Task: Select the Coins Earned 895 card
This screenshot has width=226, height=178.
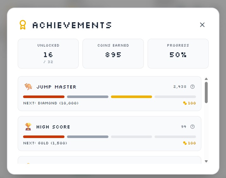Action: tap(113, 53)
